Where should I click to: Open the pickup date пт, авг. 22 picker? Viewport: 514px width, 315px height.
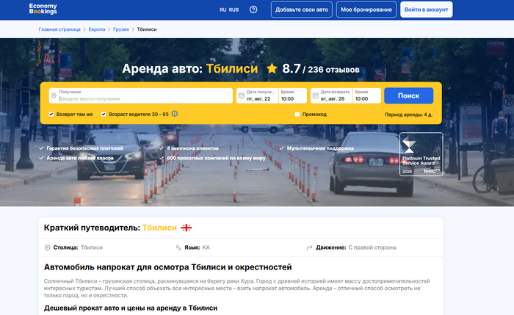click(x=257, y=95)
